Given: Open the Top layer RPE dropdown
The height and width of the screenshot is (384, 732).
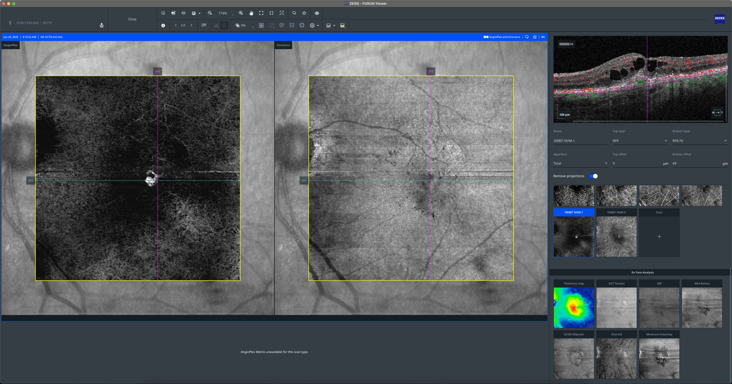Looking at the screenshot, I should [640, 141].
